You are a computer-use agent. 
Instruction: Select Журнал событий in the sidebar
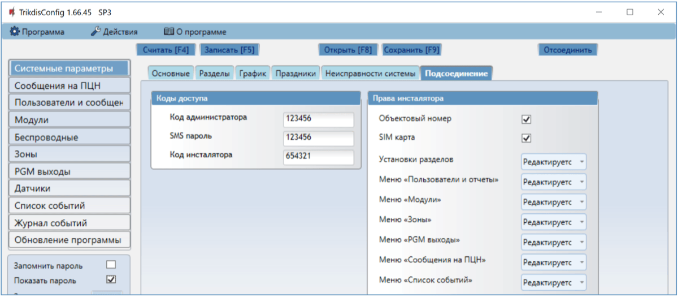69,223
